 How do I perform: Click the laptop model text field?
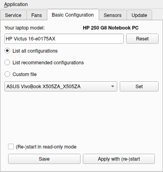pyautogui.click(x=64, y=39)
